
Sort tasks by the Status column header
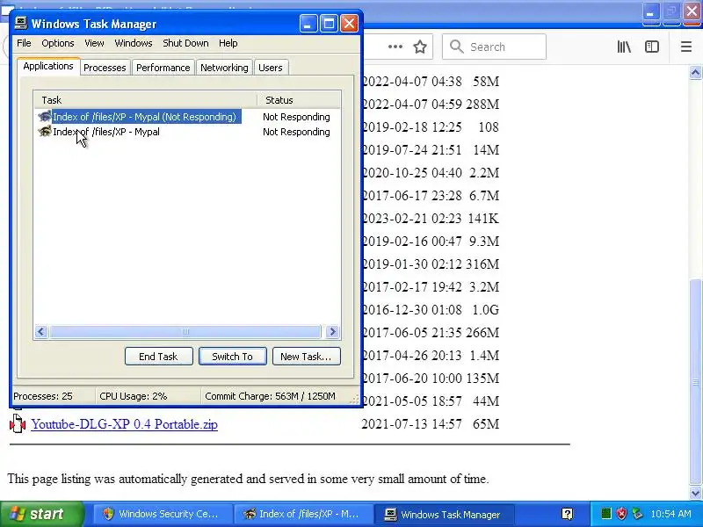(x=299, y=100)
